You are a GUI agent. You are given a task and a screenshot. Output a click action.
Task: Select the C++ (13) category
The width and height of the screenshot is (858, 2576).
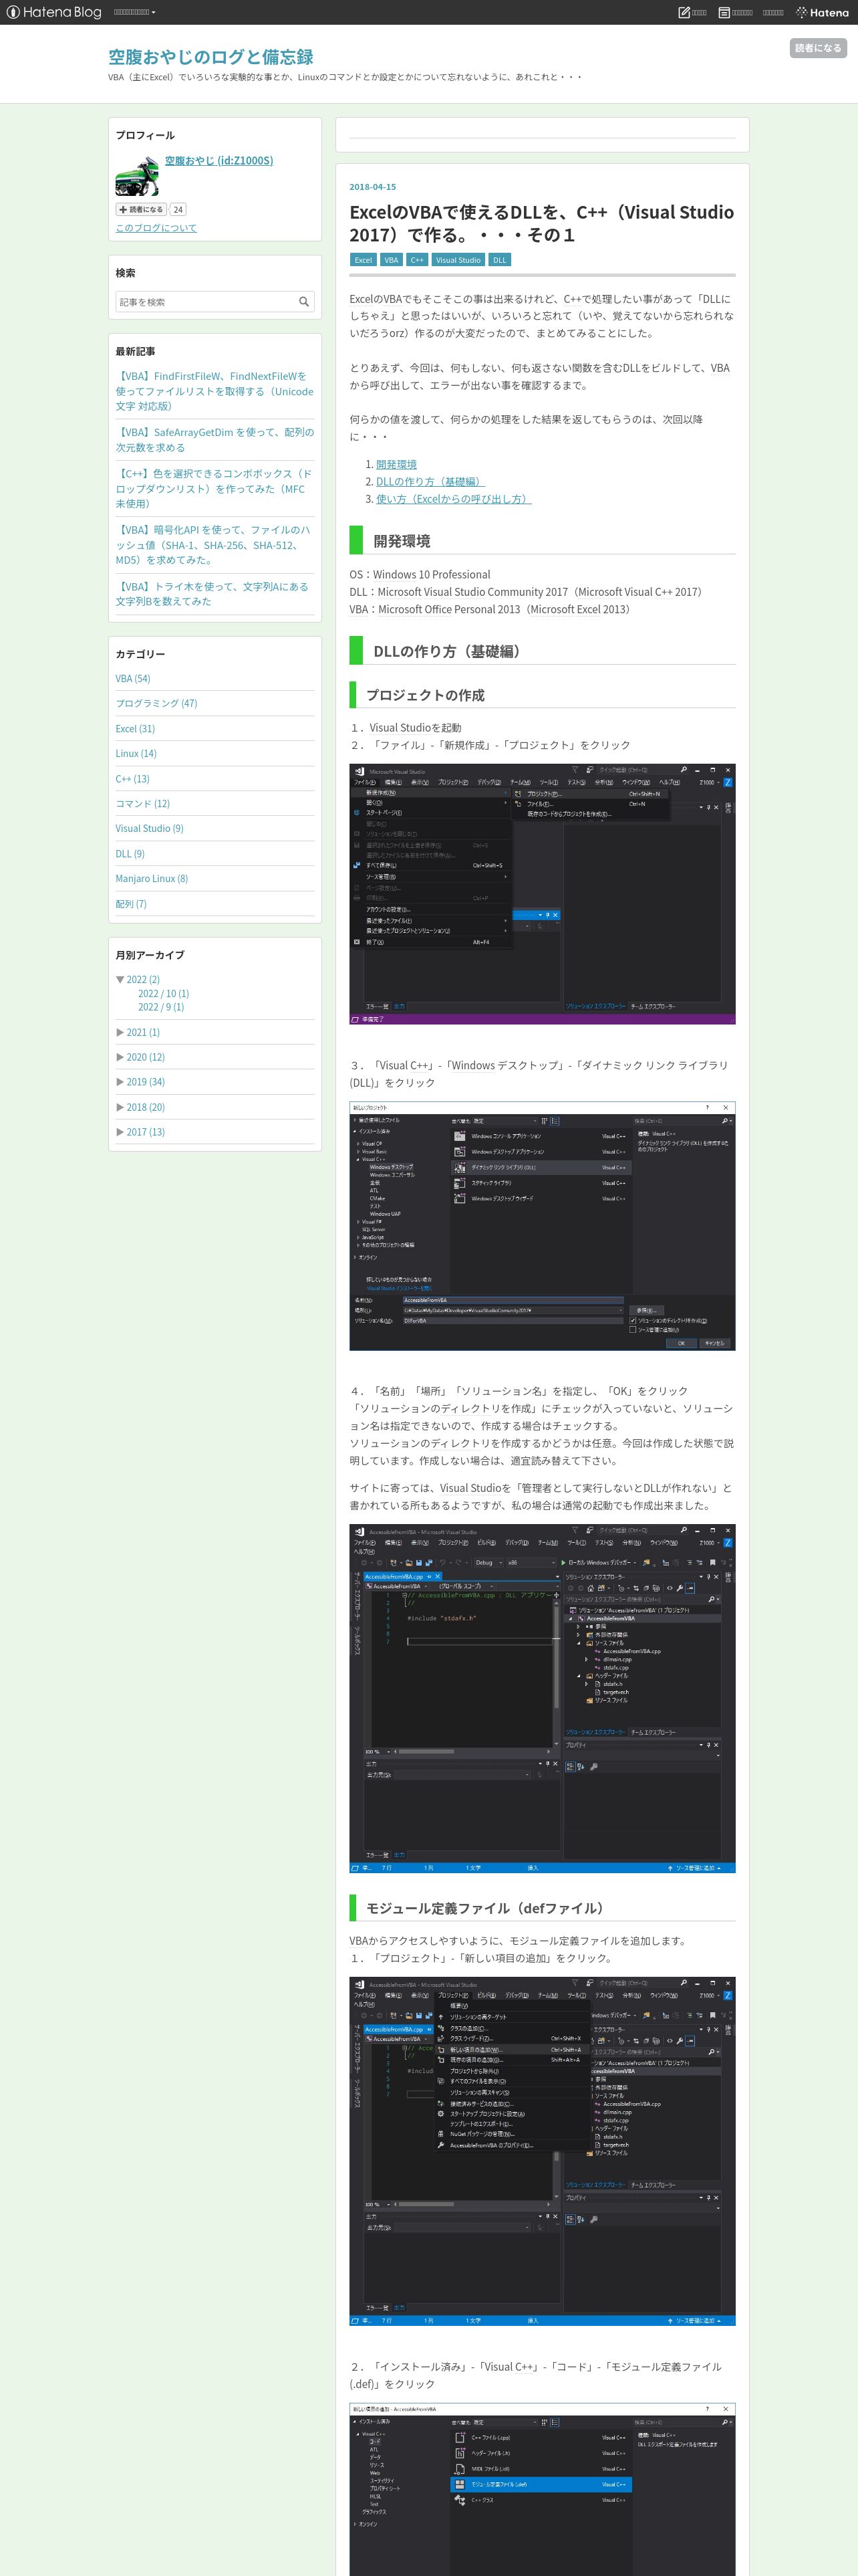(132, 778)
